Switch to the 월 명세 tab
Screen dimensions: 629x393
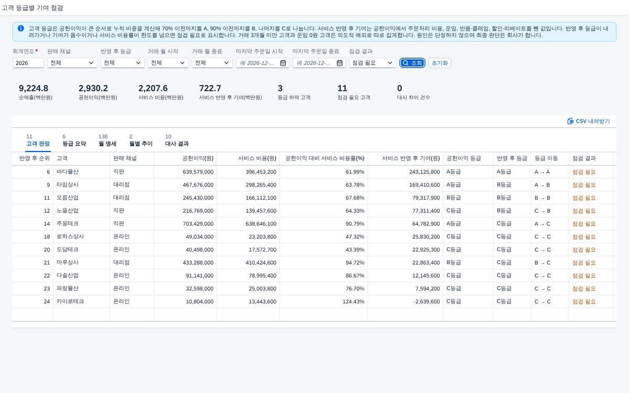[107, 140]
